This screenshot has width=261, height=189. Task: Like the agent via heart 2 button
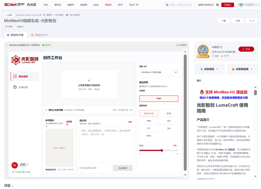click(251, 21)
